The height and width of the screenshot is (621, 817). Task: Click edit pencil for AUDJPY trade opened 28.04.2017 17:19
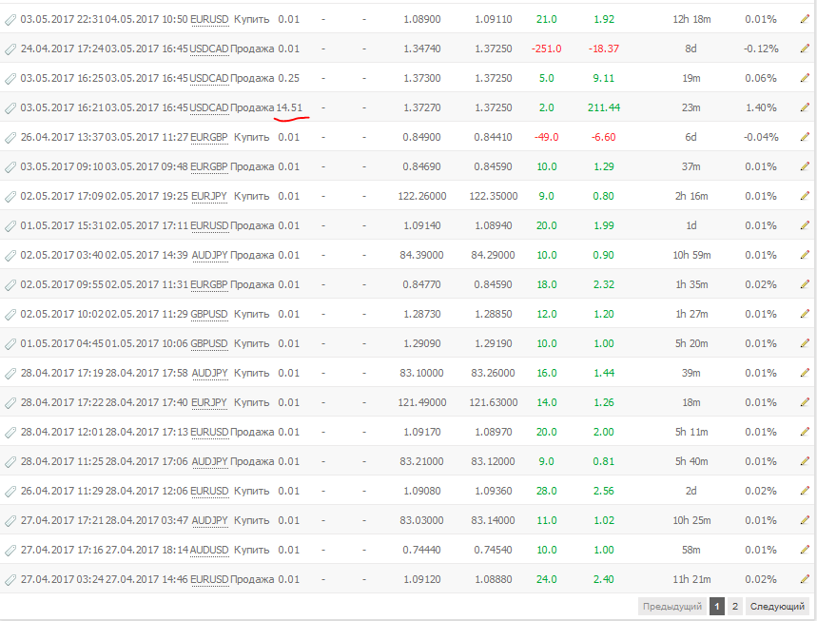[805, 373]
